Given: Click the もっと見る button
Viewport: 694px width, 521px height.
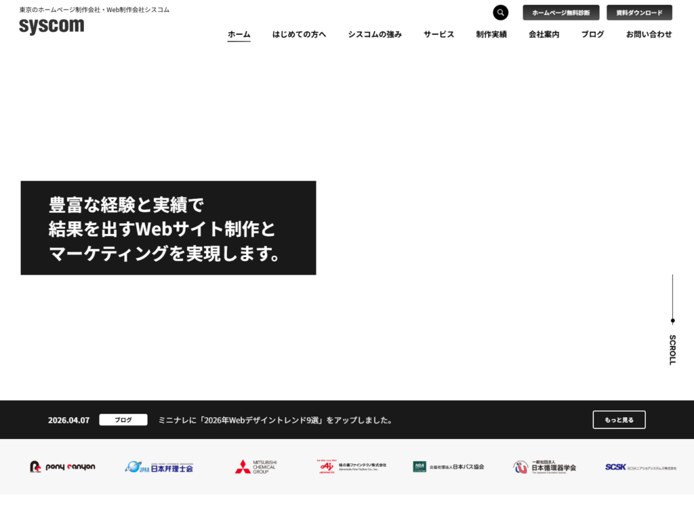Looking at the screenshot, I should click(x=619, y=420).
